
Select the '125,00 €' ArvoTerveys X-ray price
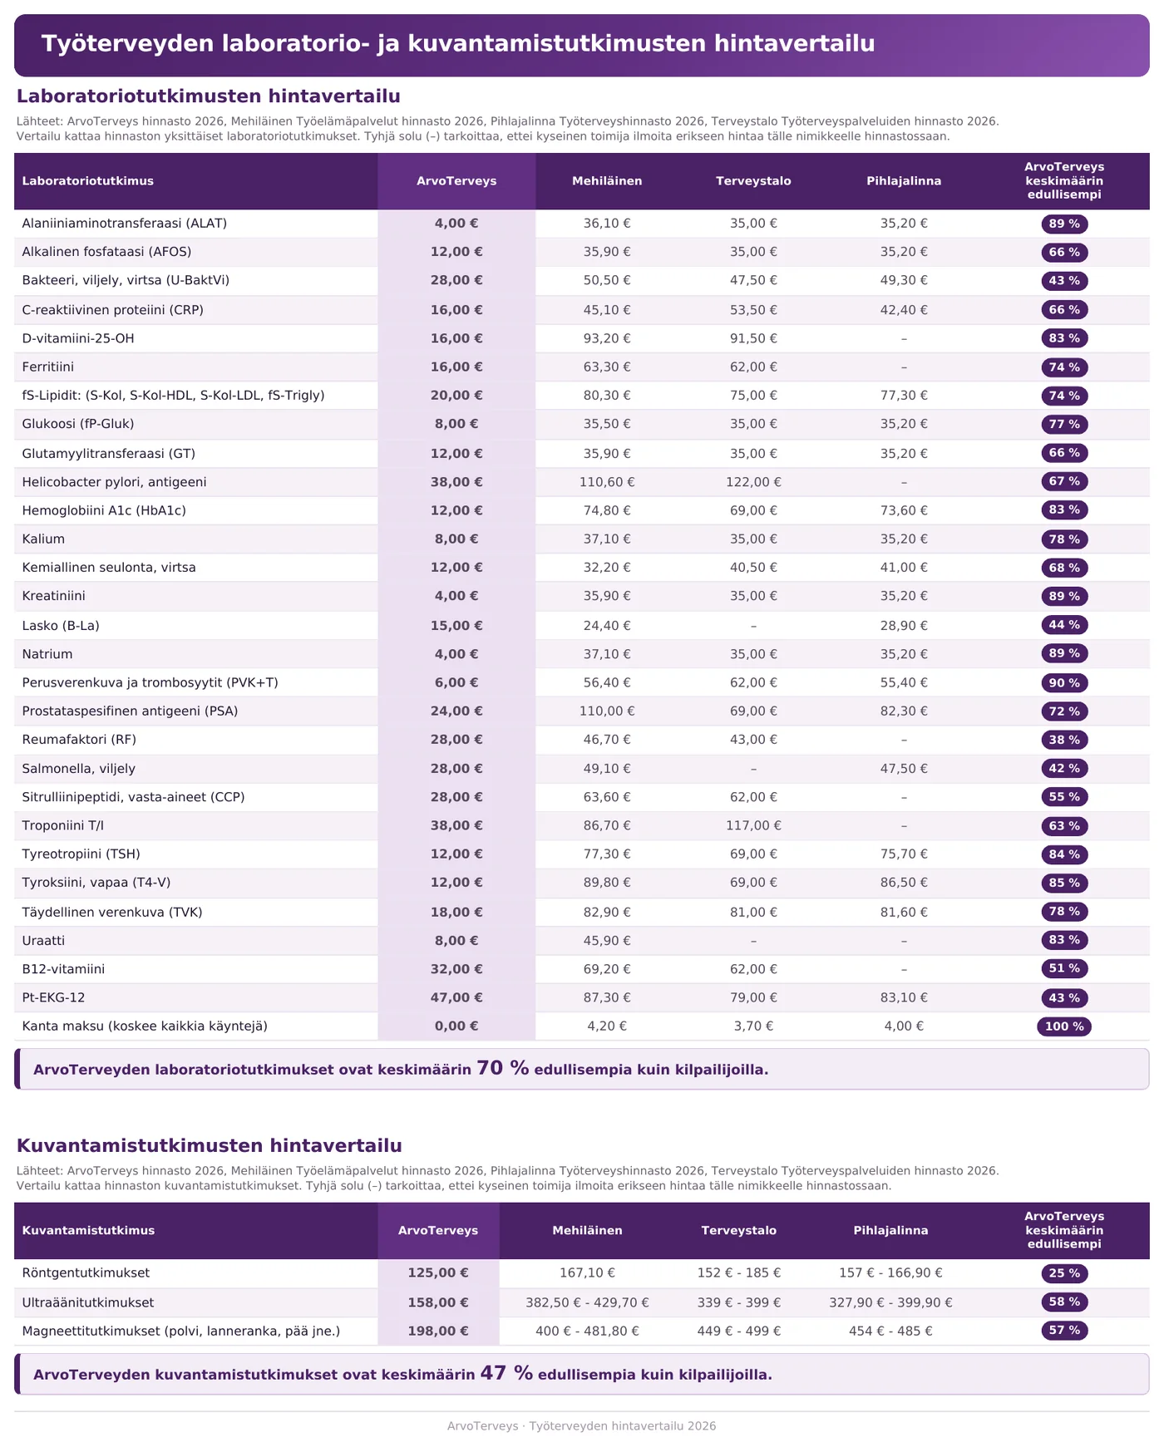coord(438,1273)
